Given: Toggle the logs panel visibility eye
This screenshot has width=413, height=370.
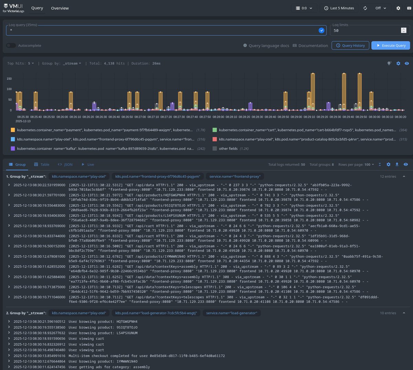Looking at the screenshot, I should click(406, 164).
